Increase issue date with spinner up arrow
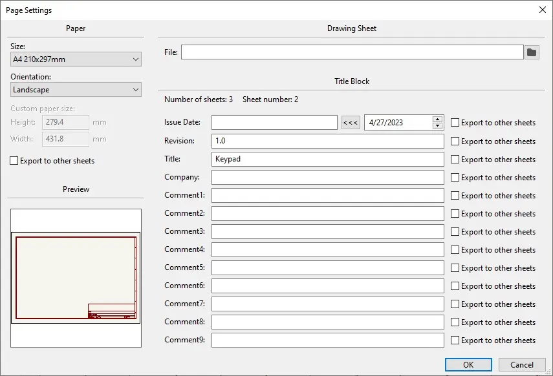Image resolution: width=553 pixels, height=376 pixels. [x=437, y=119]
